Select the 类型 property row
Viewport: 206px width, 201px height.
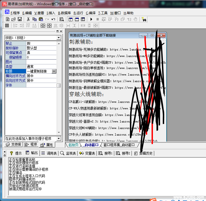[31, 67]
